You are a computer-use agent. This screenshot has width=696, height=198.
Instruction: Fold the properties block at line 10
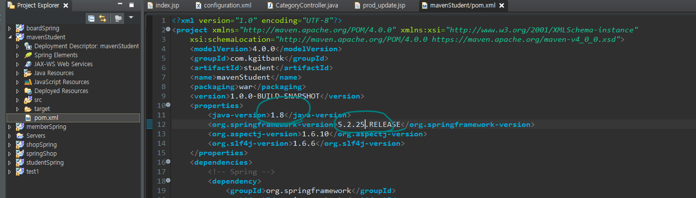(168, 105)
